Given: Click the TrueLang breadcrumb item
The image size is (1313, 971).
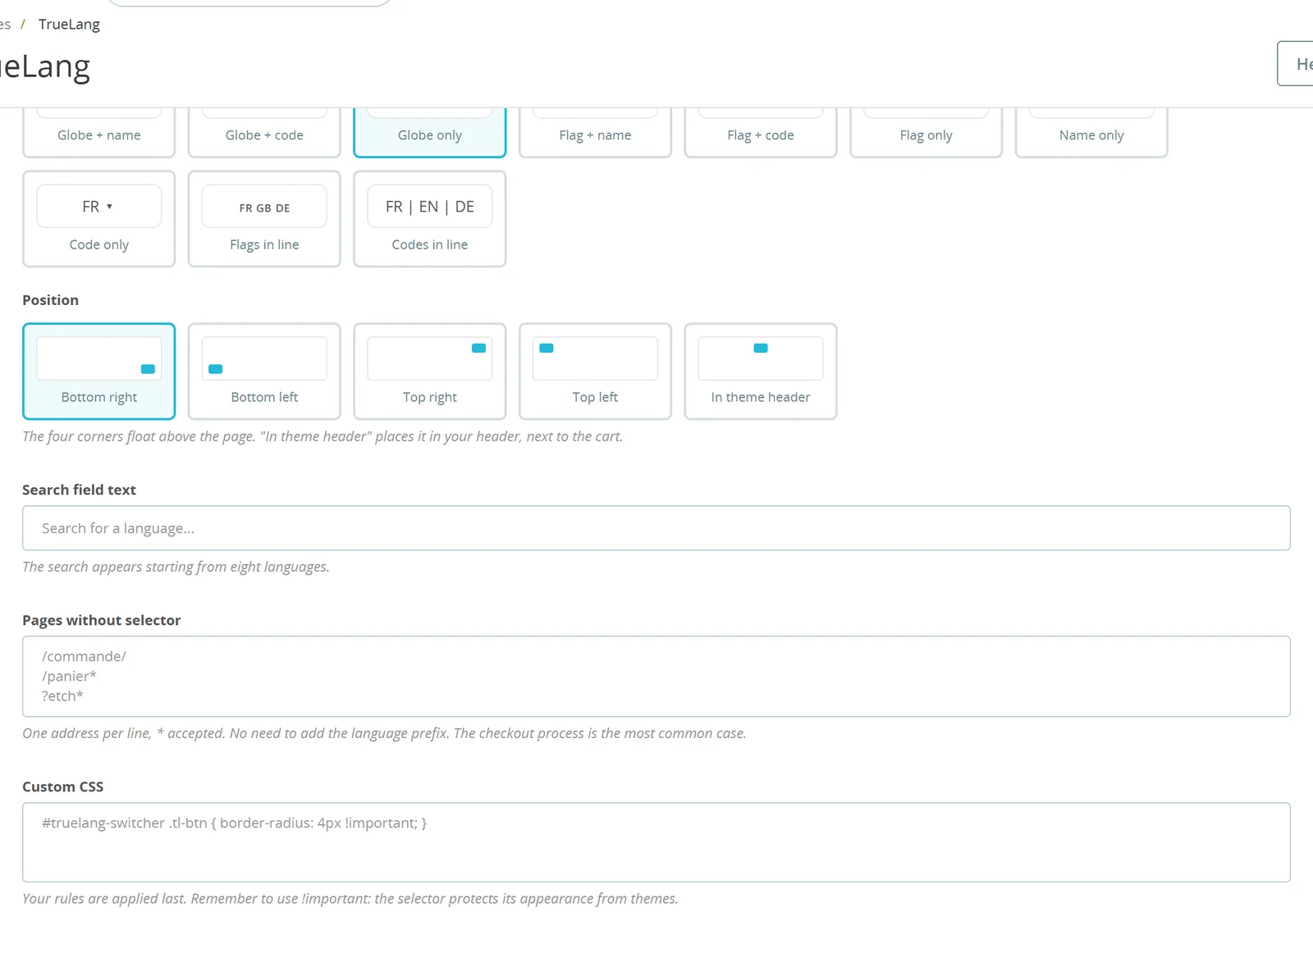Looking at the screenshot, I should [x=69, y=25].
